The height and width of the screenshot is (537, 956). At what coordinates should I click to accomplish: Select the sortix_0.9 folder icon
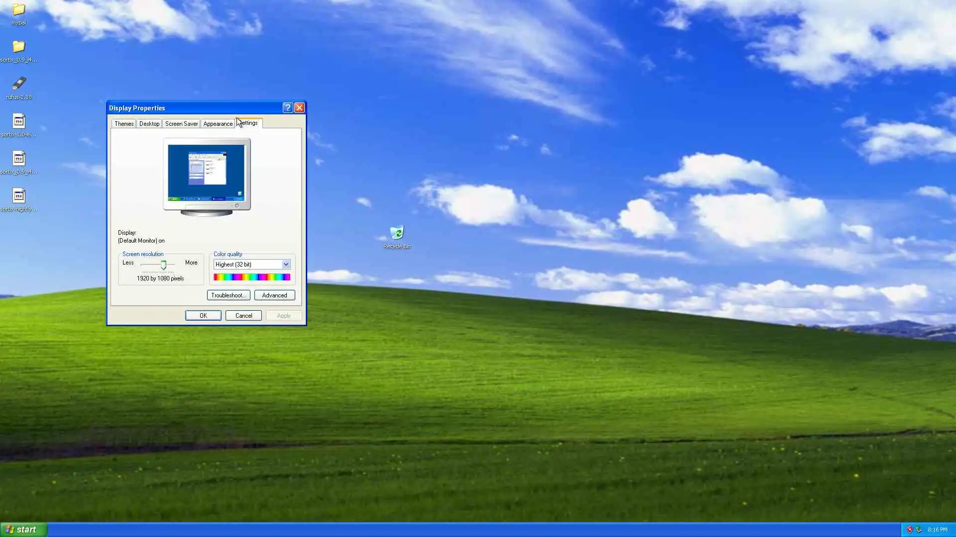[18, 48]
